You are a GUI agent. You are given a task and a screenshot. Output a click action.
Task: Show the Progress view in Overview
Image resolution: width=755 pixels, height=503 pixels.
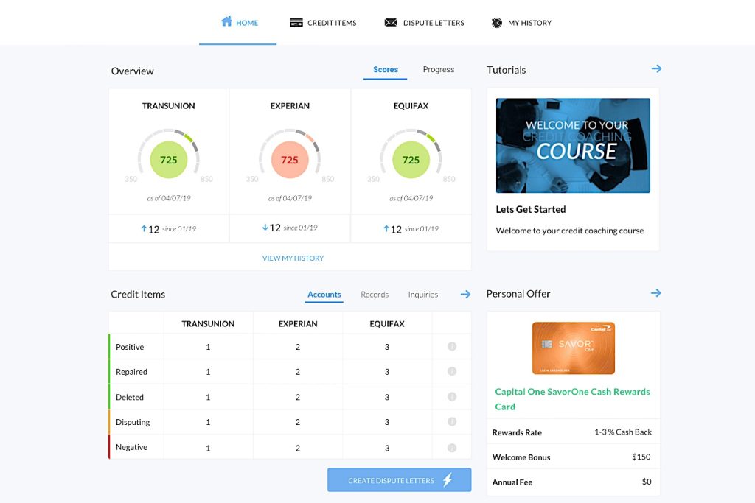coord(438,69)
